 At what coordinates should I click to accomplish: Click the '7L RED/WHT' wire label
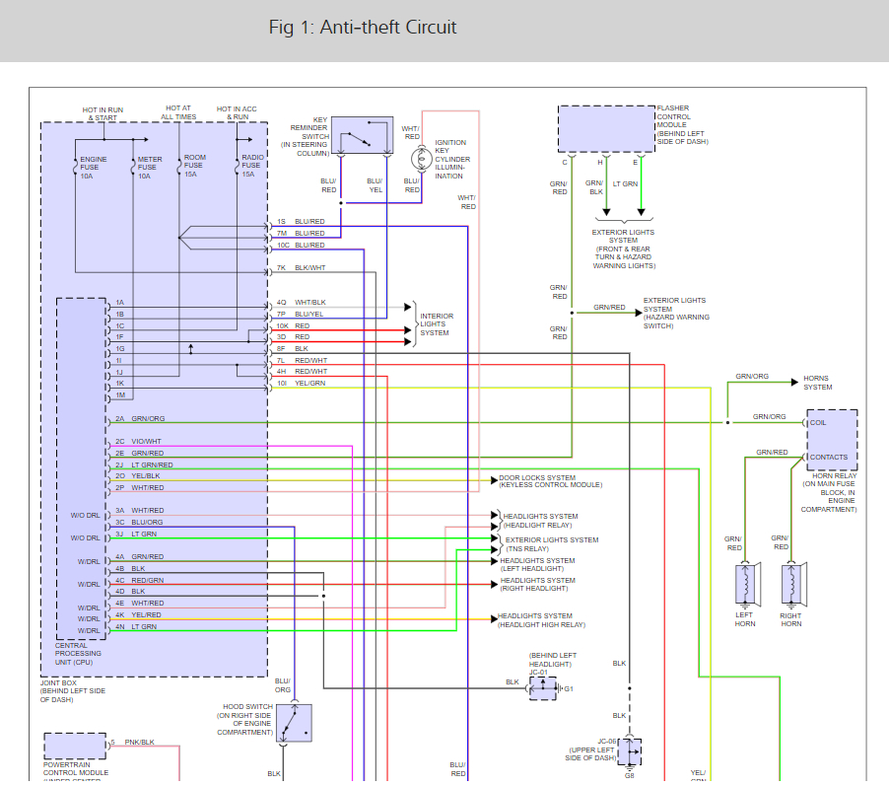click(303, 360)
